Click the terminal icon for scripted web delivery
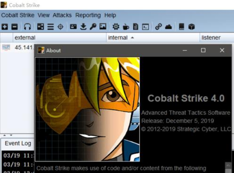Screen dimensions: 234x173 [x=145, y=27]
